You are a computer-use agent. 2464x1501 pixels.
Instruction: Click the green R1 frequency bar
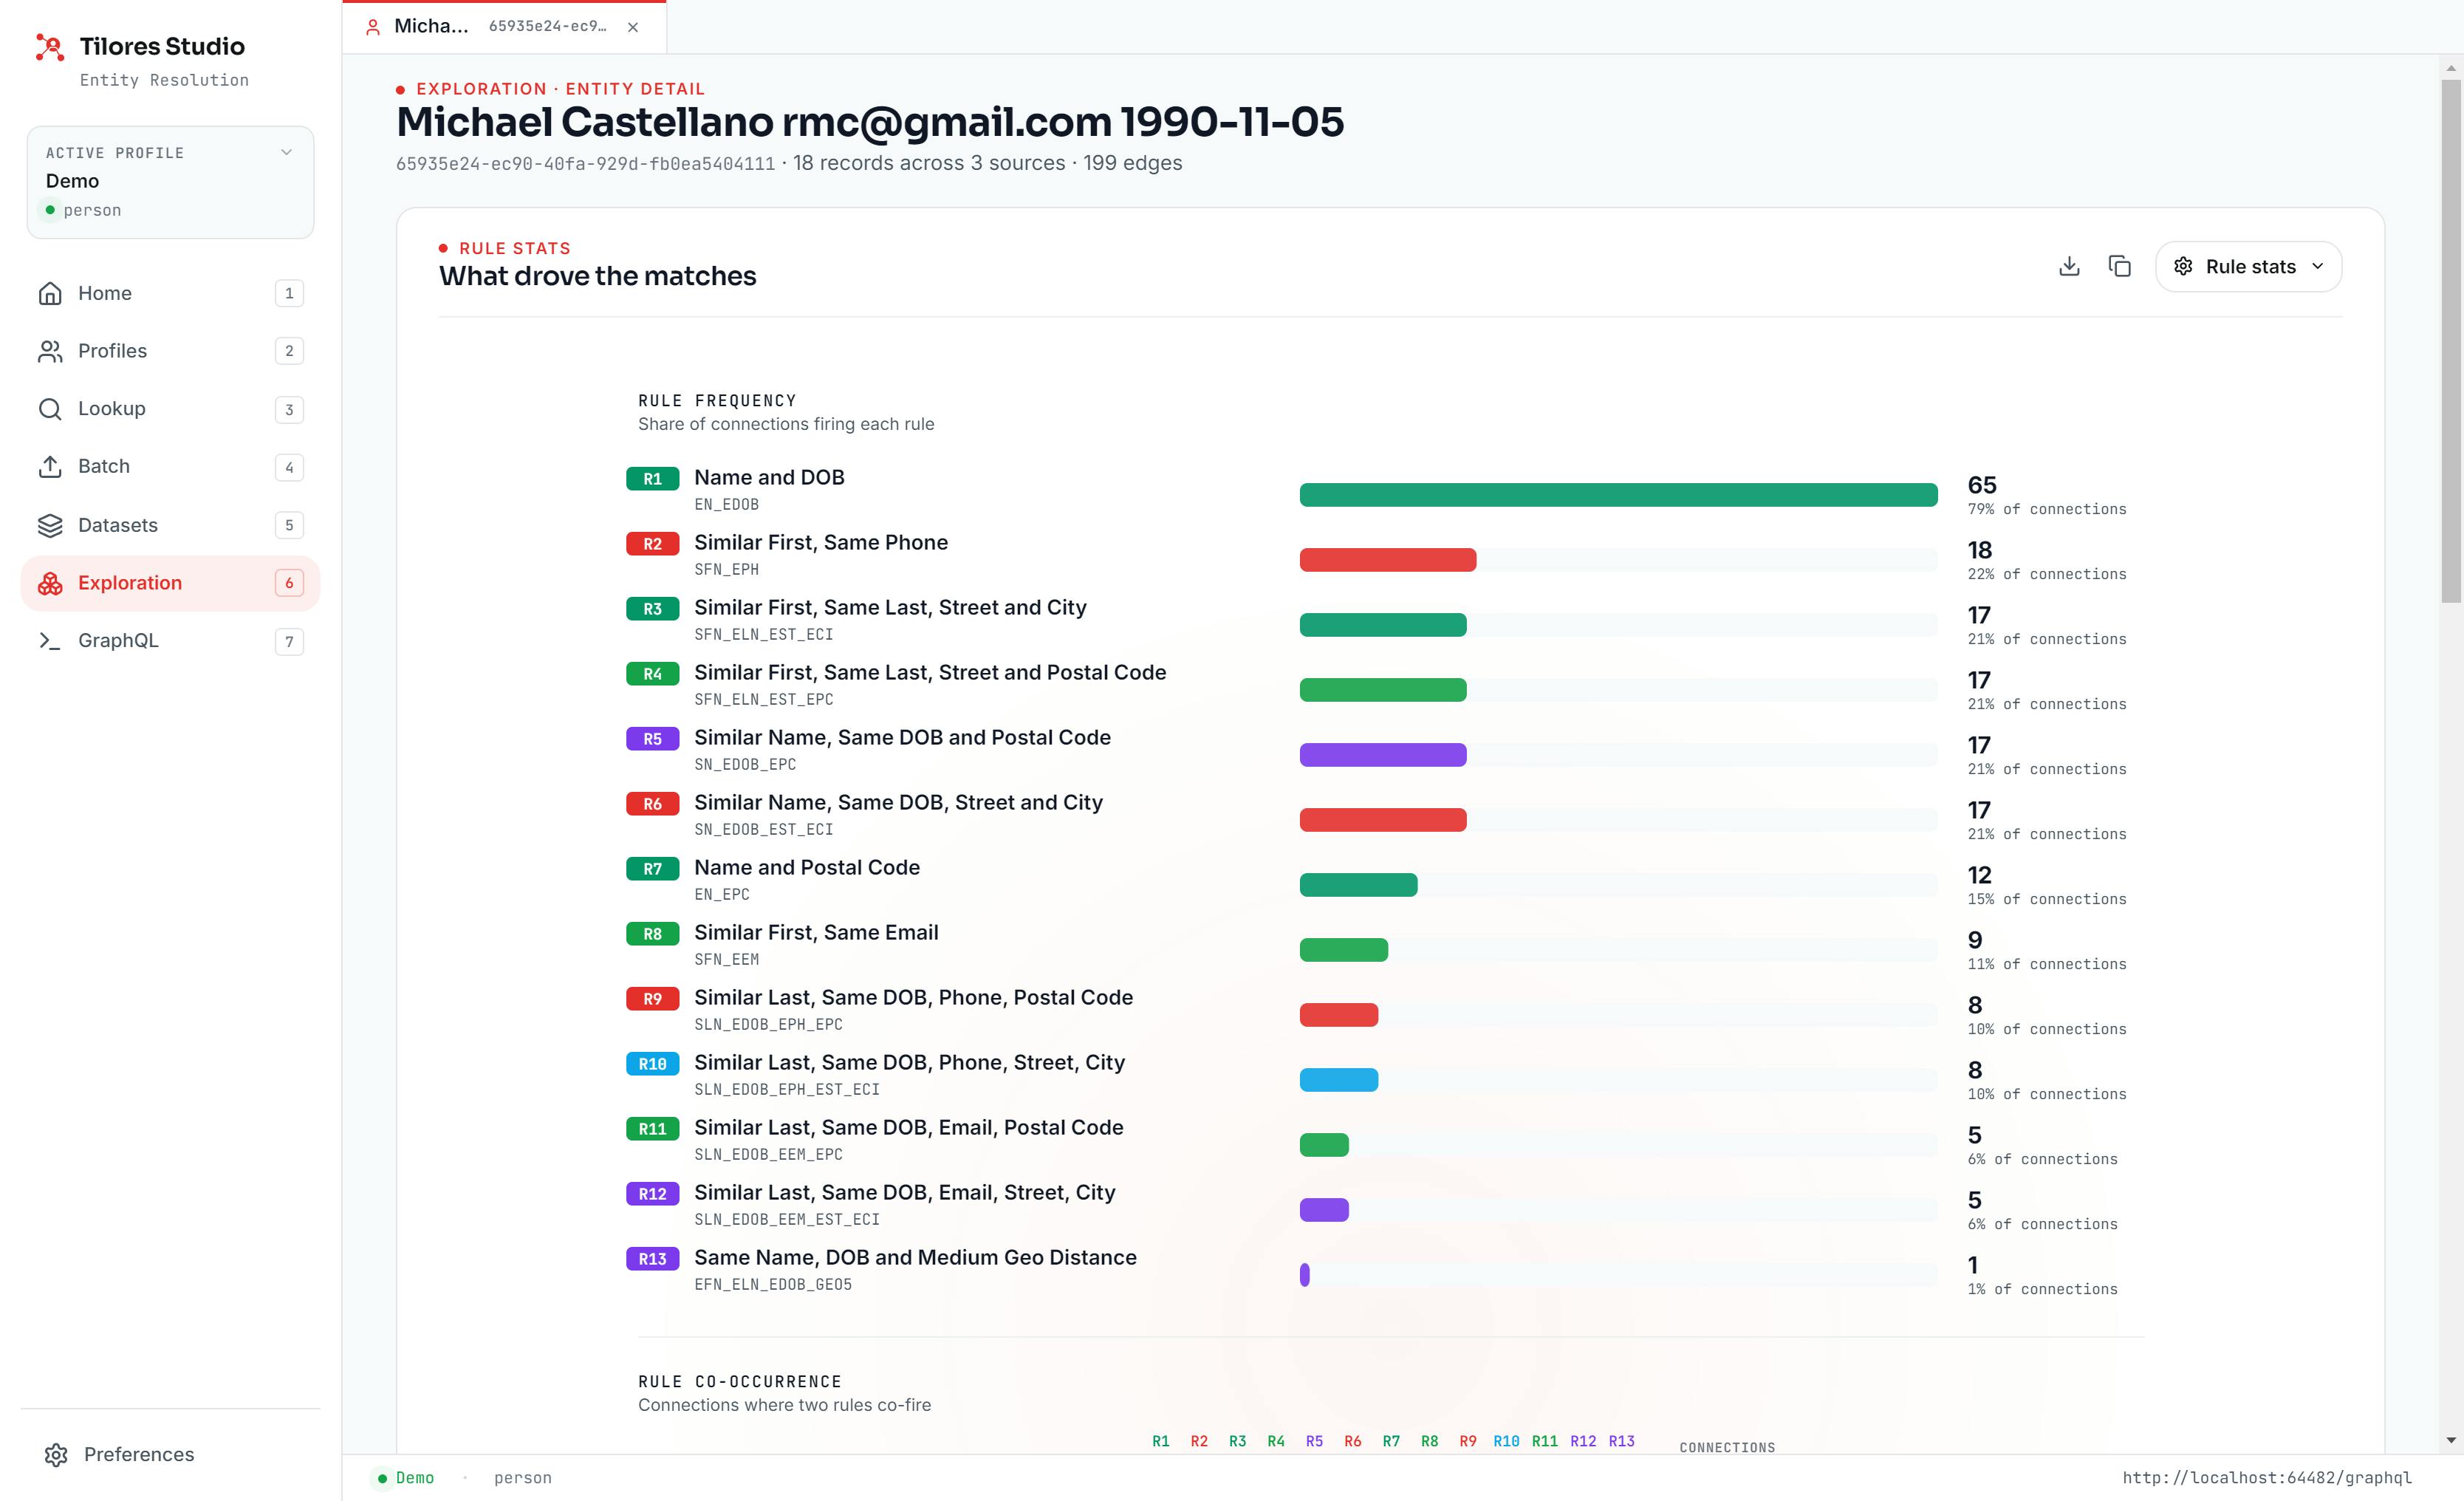(x=1618, y=495)
